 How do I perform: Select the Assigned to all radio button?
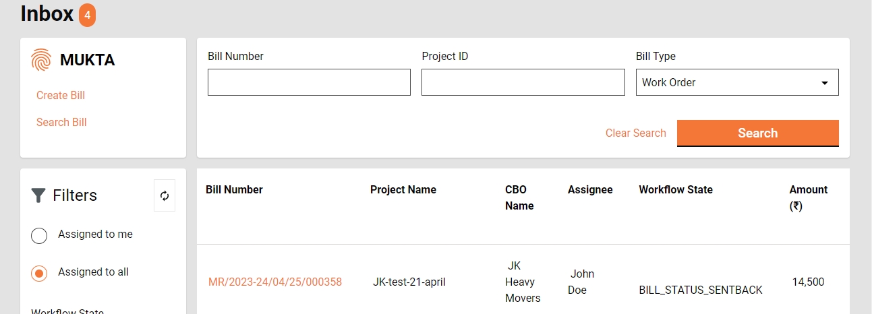tap(39, 273)
